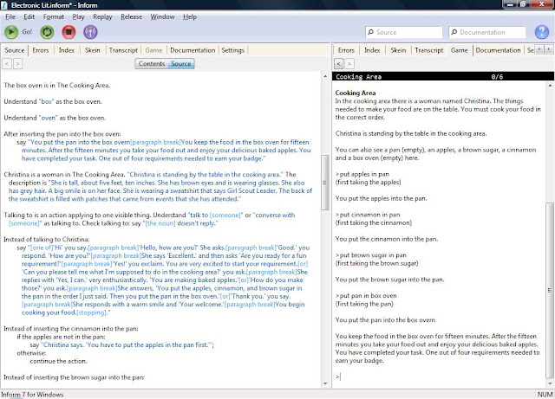Open the Replay menu
The image size is (555, 399).
[x=102, y=16]
